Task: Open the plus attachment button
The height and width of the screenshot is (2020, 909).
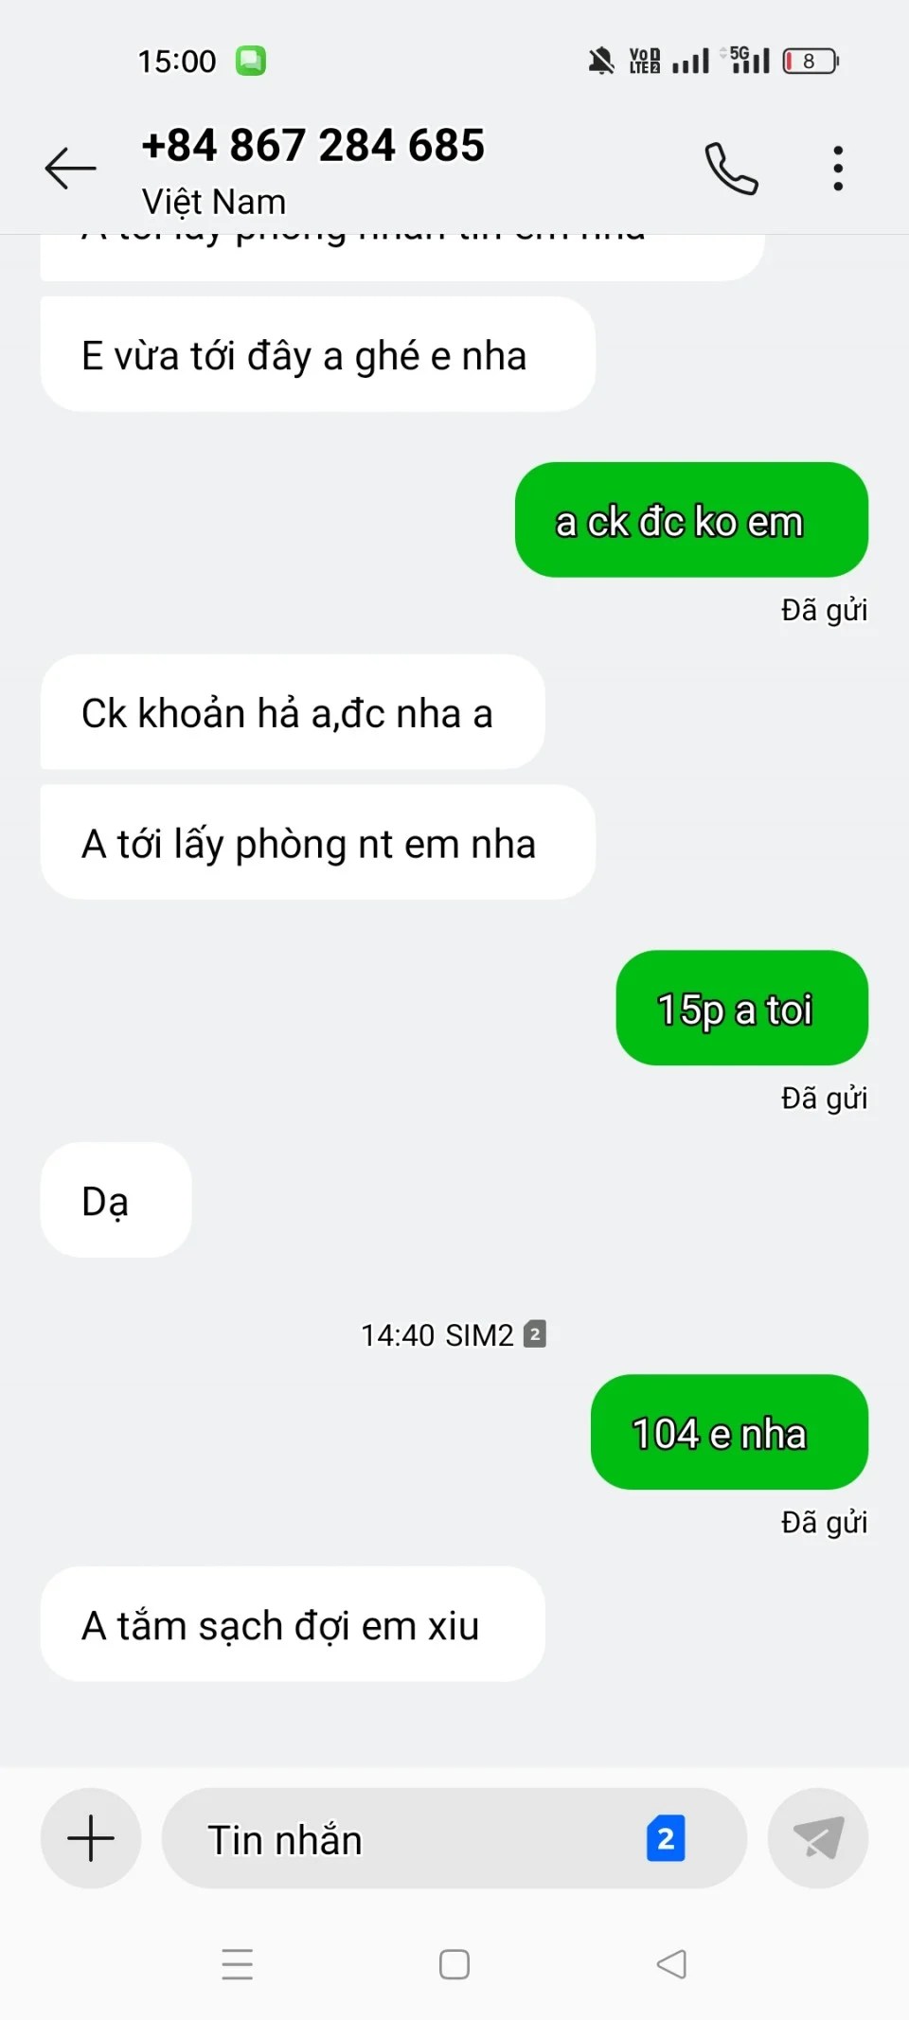Action: pos(91,1838)
